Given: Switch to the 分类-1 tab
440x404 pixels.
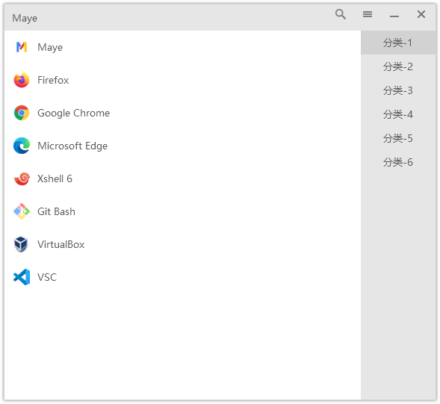Looking at the screenshot, I should (x=398, y=43).
